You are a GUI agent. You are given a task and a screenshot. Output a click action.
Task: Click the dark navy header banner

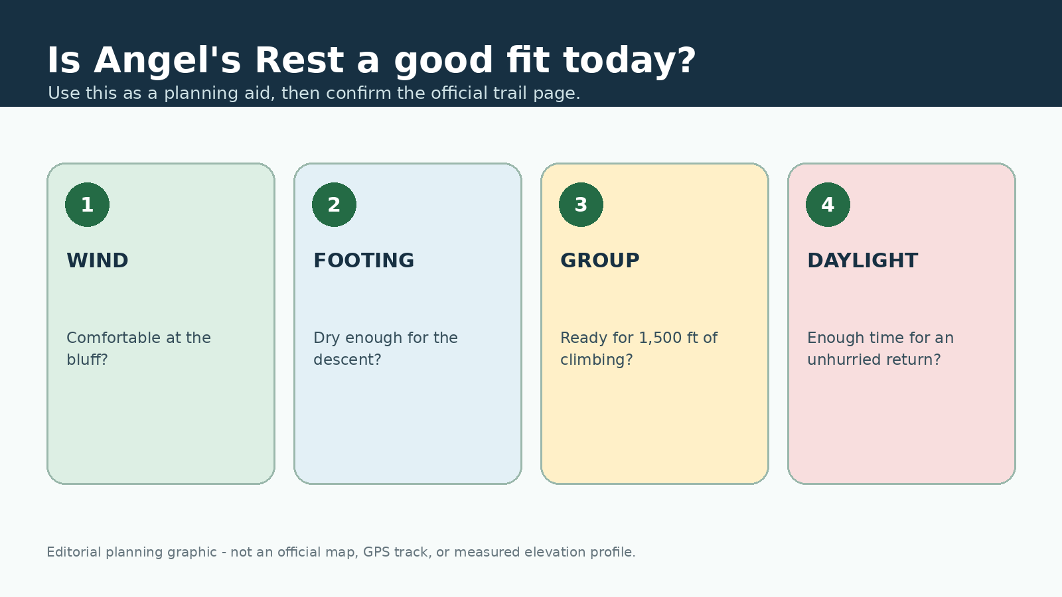tap(863, 53)
